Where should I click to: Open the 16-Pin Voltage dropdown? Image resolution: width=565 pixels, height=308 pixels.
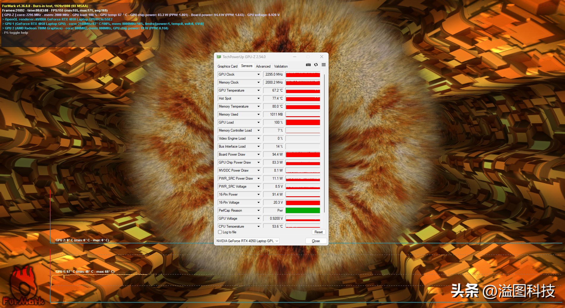point(258,202)
